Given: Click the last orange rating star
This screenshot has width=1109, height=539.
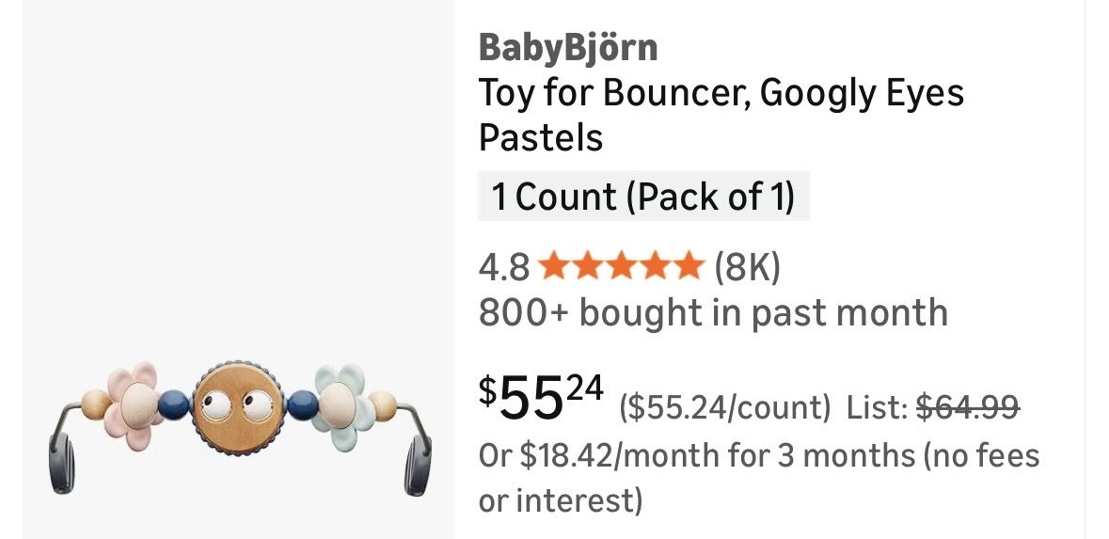Looking at the screenshot, I should coord(689,267).
